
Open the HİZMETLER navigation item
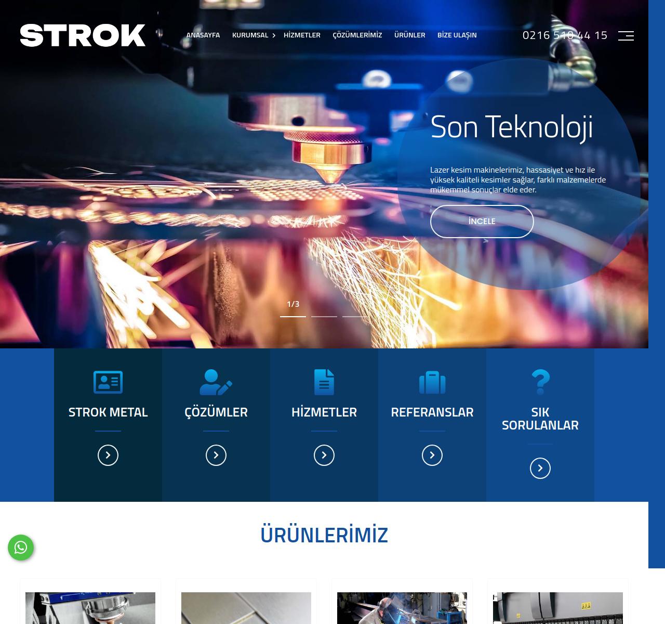pyautogui.click(x=302, y=35)
